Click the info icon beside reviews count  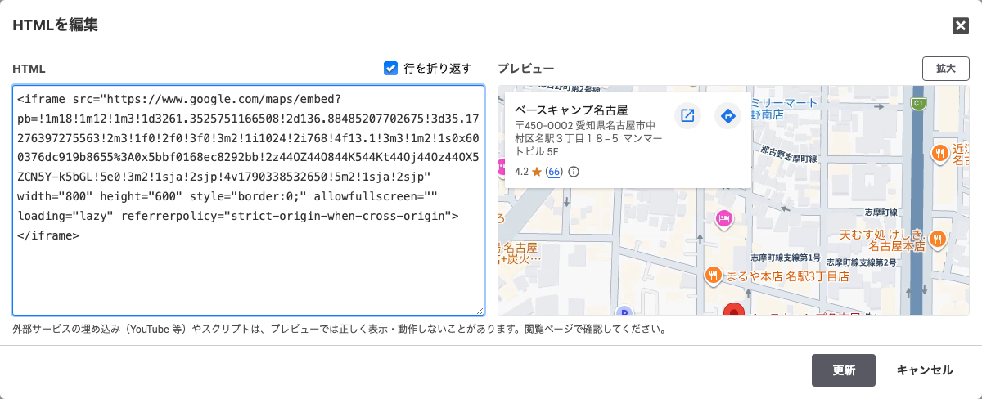pyautogui.click(x=574, y=172)
